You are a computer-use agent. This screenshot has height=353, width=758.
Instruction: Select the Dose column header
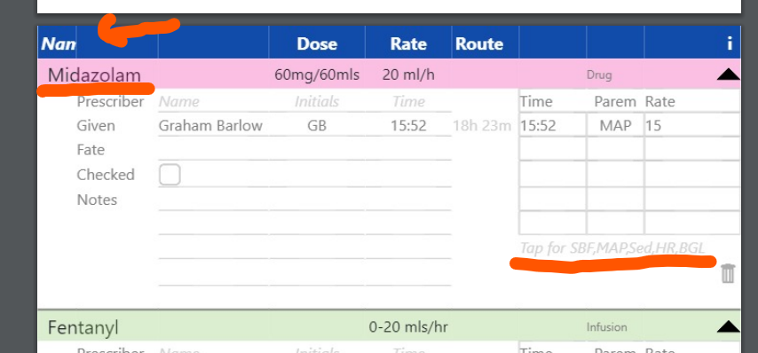[317, 44]
